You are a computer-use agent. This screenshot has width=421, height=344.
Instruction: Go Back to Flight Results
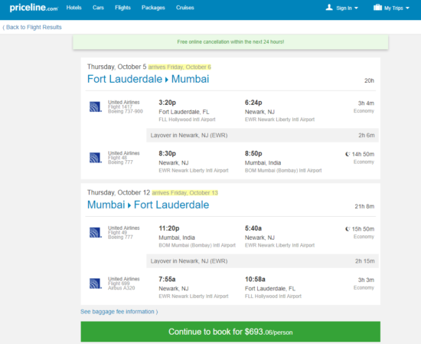[32, 27]
